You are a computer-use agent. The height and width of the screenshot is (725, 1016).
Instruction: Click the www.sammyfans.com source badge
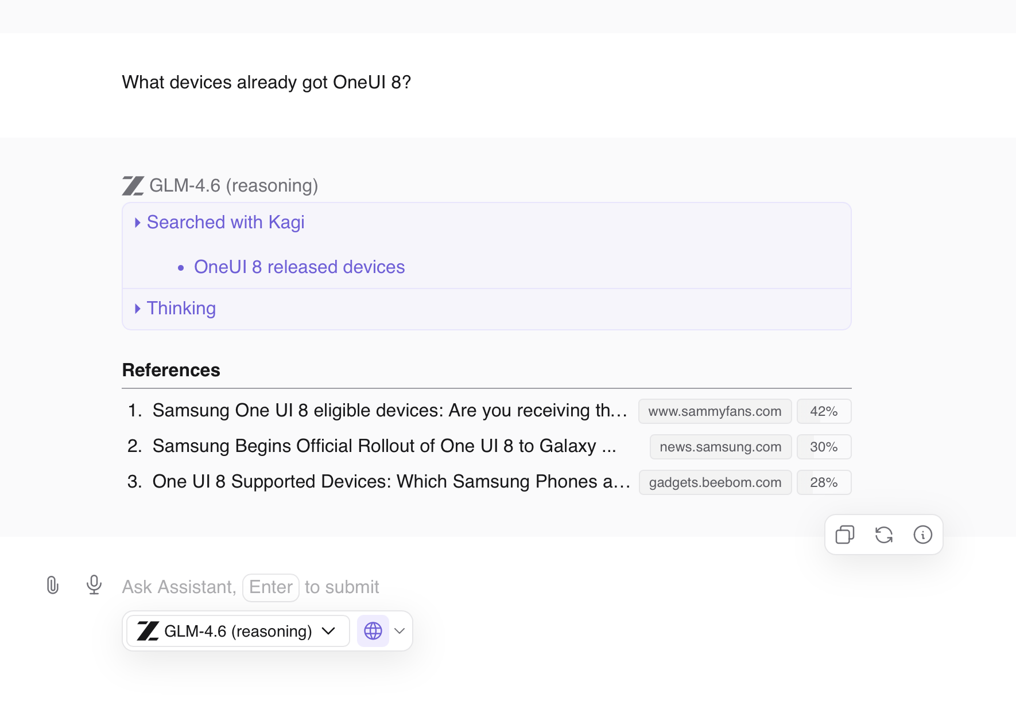point(715,411)
